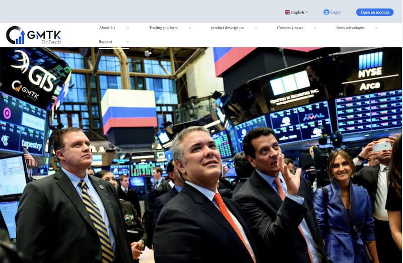Screen dimensions: 403x263
Task: Select the product description menu item
Action: click(227, 28)
